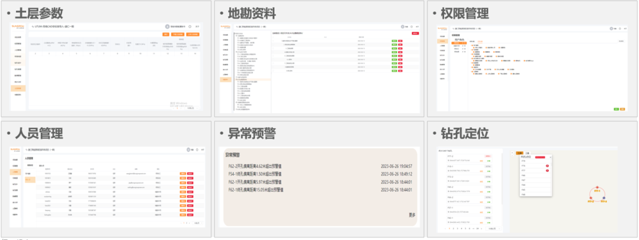This screenshot has width=639, height=240.
Task: Select the orange active tab above 钻孔定位 map
Action: tap(519, 153)
